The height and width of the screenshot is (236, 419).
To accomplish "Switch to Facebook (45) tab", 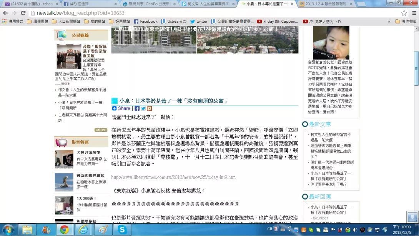I will click(x=90, y=4).
